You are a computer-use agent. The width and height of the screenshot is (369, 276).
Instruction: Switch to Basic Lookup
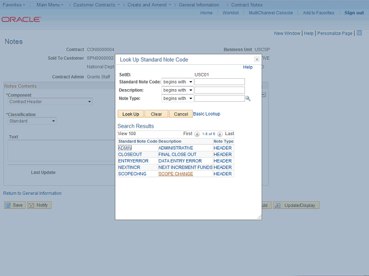click(206, 114)
